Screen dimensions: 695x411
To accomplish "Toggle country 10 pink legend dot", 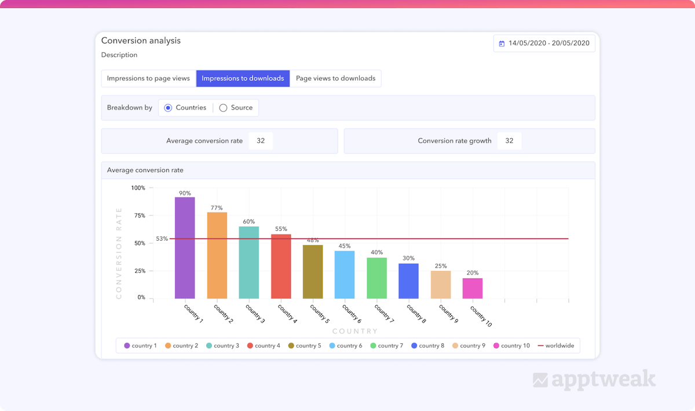I will [x=496, y=346].
